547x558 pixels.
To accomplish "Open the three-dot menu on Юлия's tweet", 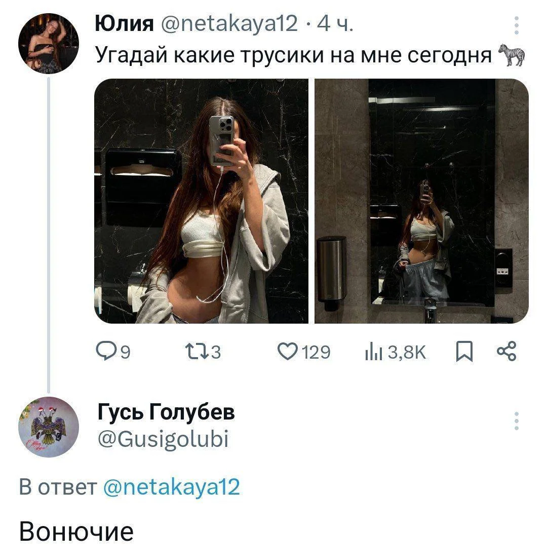I will click(x=516, y=25).
